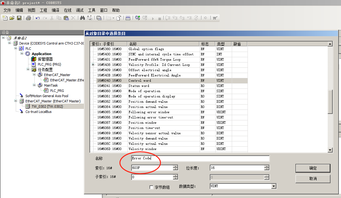Select 库管理器 library manager node
This screenshot has width=341, height=198.
[45, 59]
